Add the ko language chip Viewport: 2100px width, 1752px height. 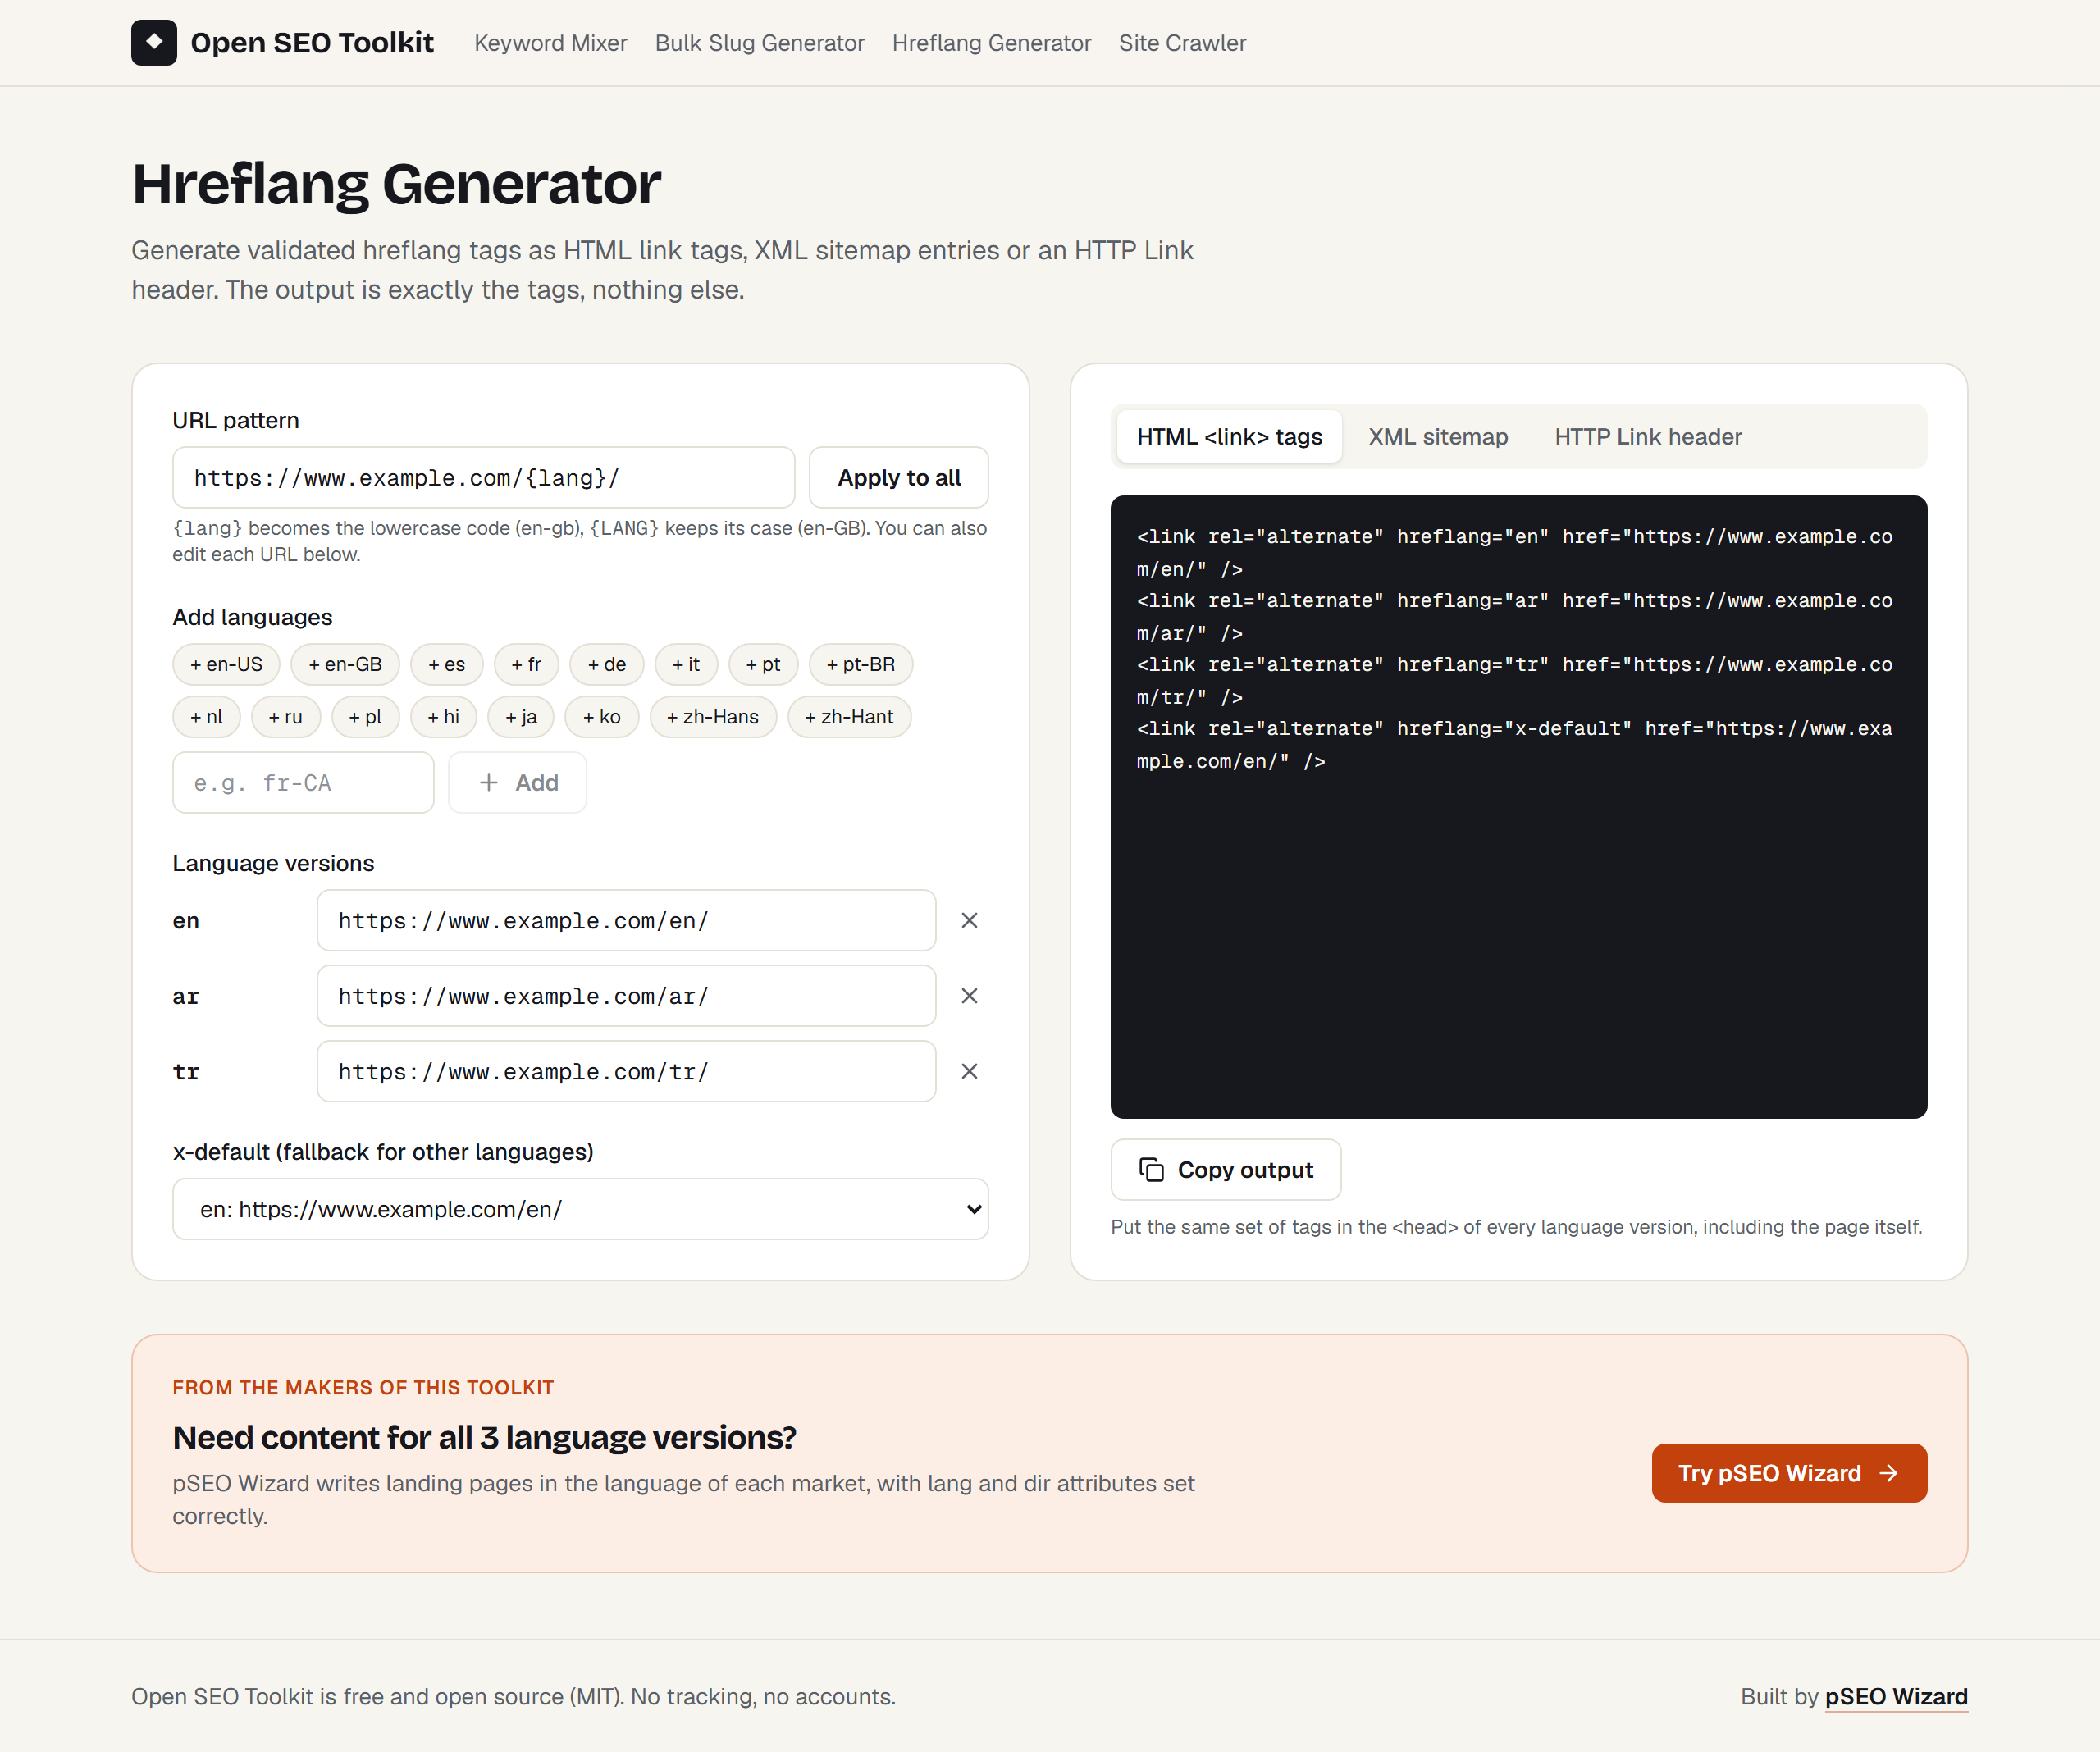602,717
